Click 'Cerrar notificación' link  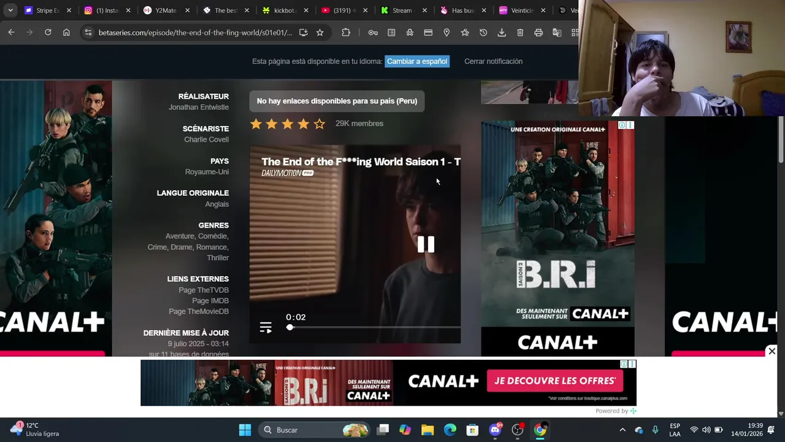click(x=493, y=61)
